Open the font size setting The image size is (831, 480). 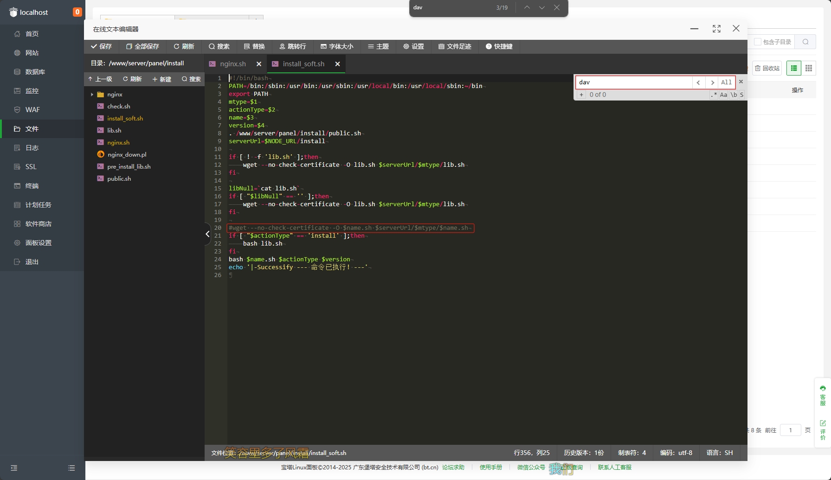pyautogui.click(x=337, y=46)
